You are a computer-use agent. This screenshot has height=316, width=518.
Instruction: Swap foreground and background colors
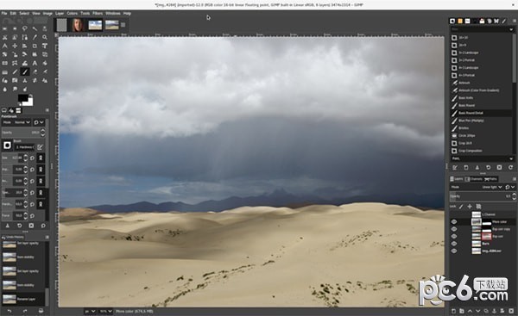tap(31, 96)
